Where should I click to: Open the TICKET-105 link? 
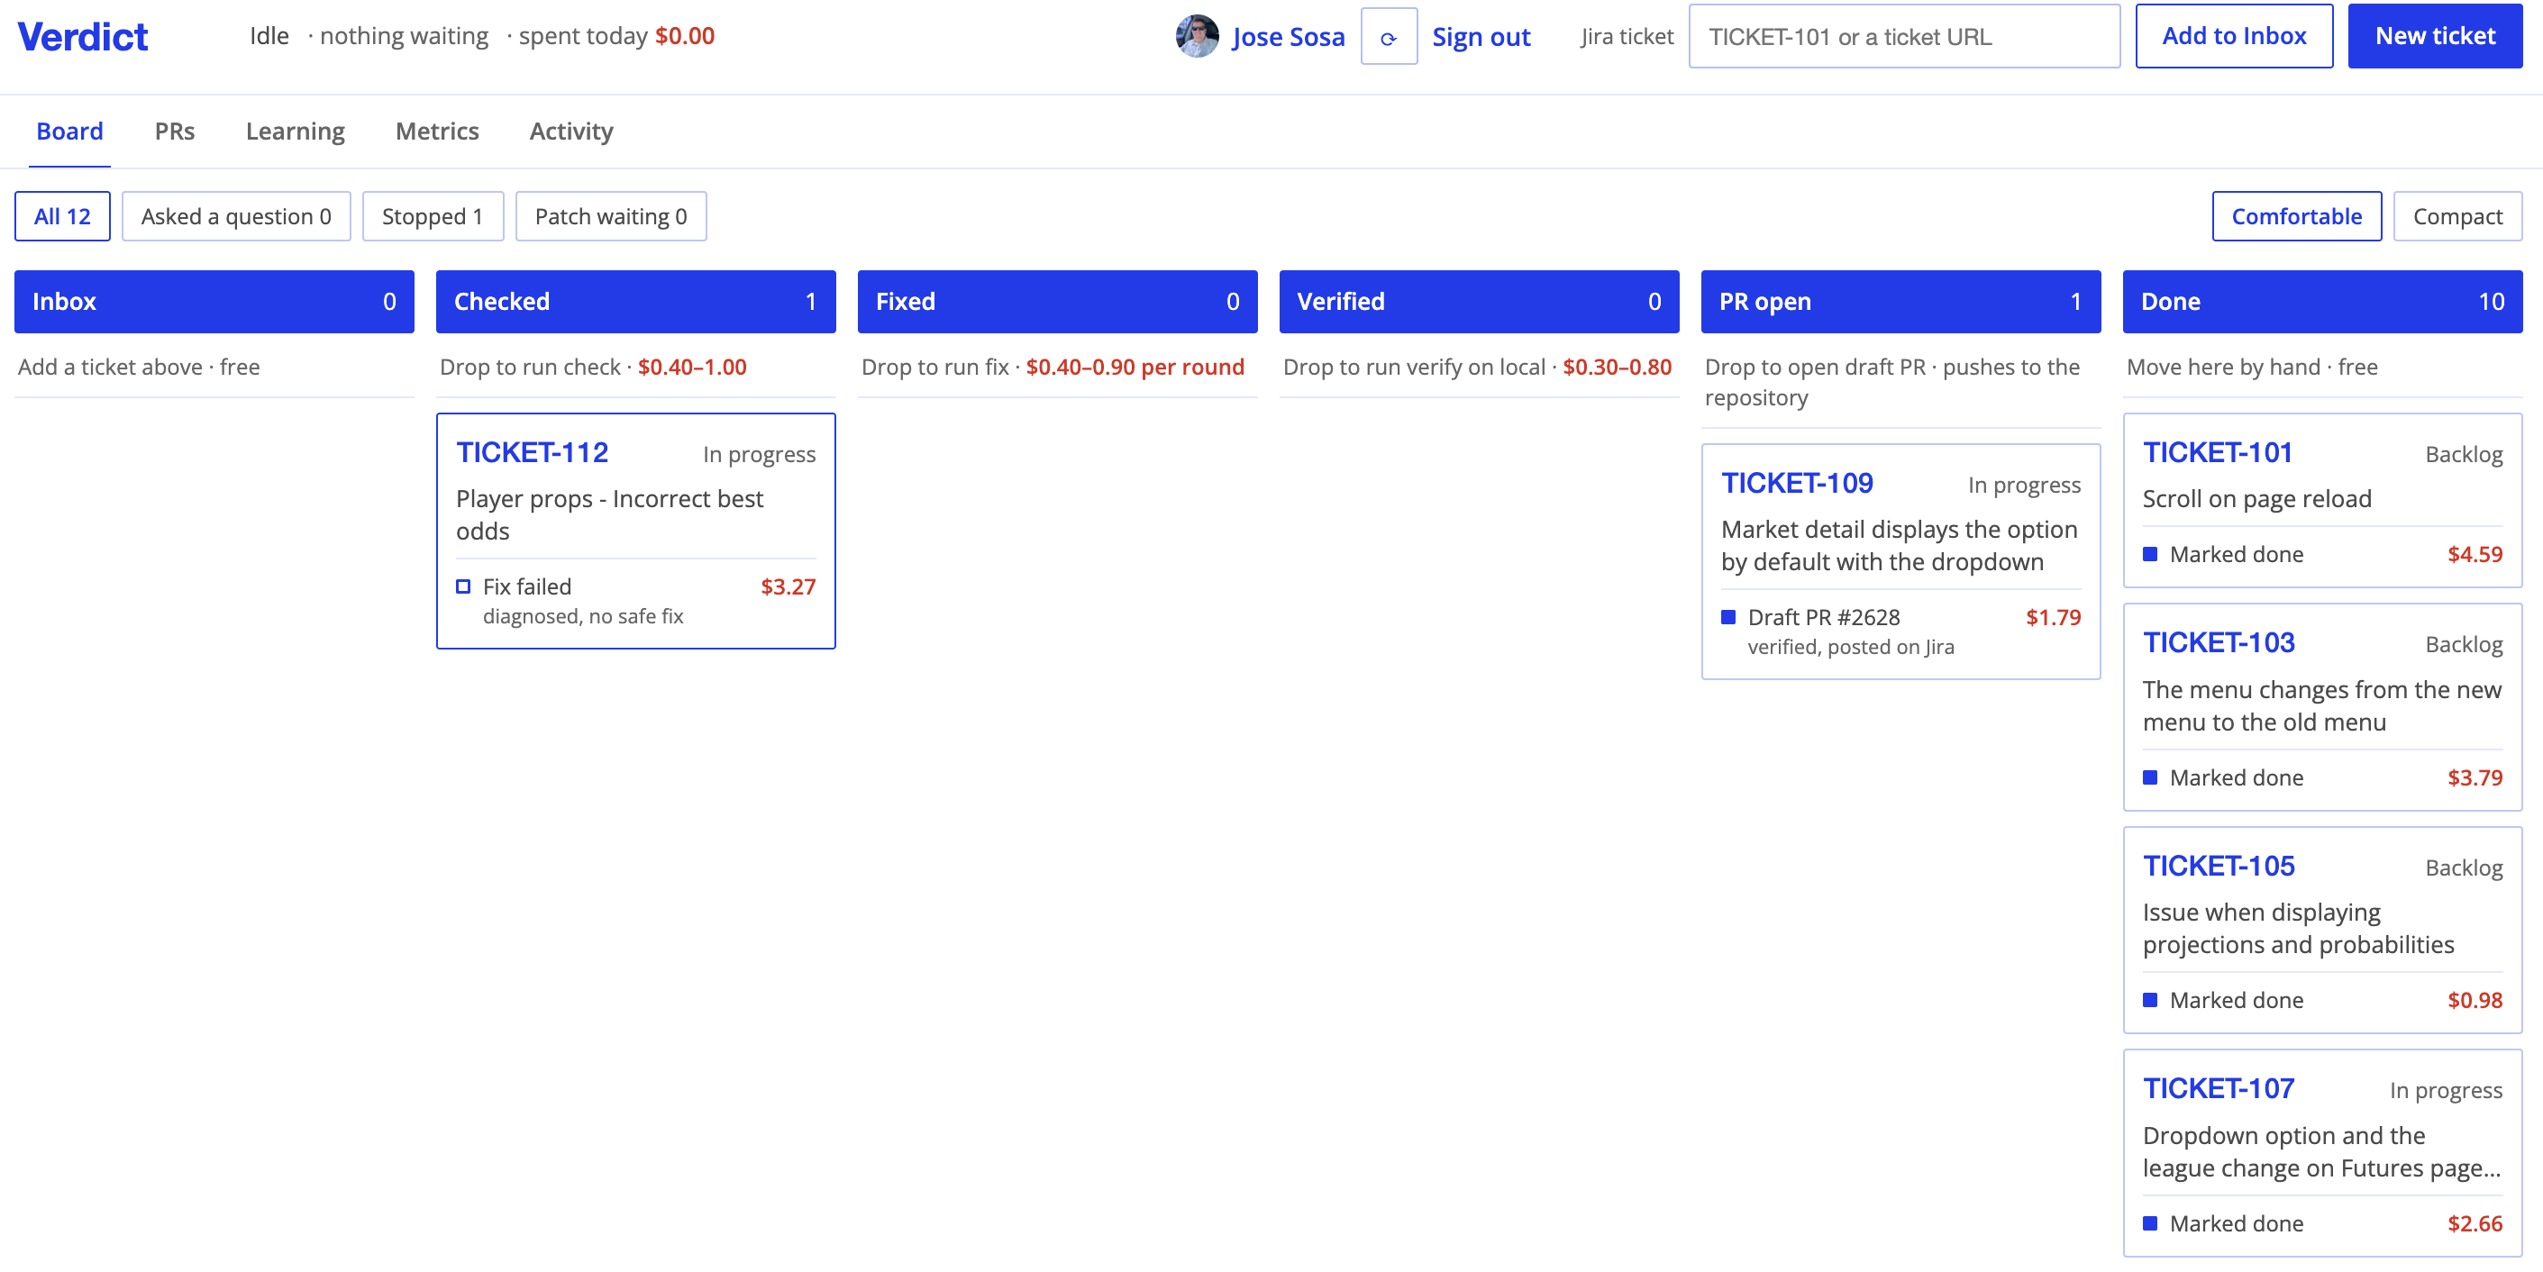2219,867
